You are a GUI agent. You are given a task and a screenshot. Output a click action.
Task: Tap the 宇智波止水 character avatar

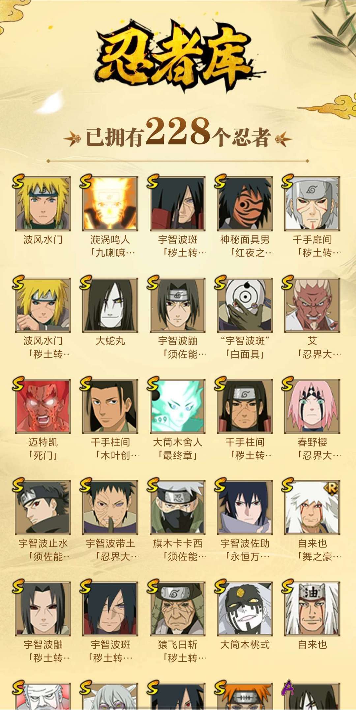(43, 508)
